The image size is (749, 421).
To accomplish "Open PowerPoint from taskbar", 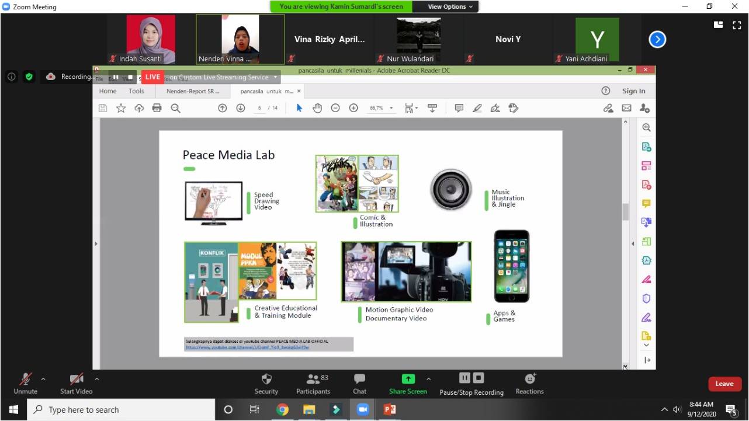I will pyautogui.click(x=389, y=409).
